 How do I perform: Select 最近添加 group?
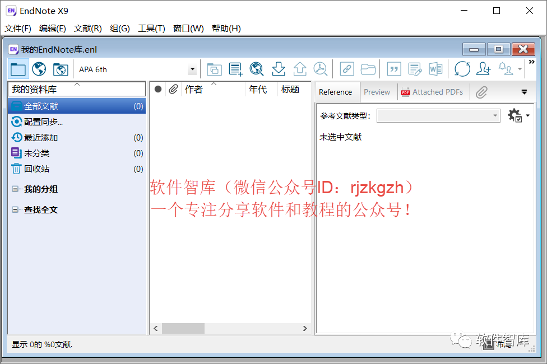click(x=76, y=137)
